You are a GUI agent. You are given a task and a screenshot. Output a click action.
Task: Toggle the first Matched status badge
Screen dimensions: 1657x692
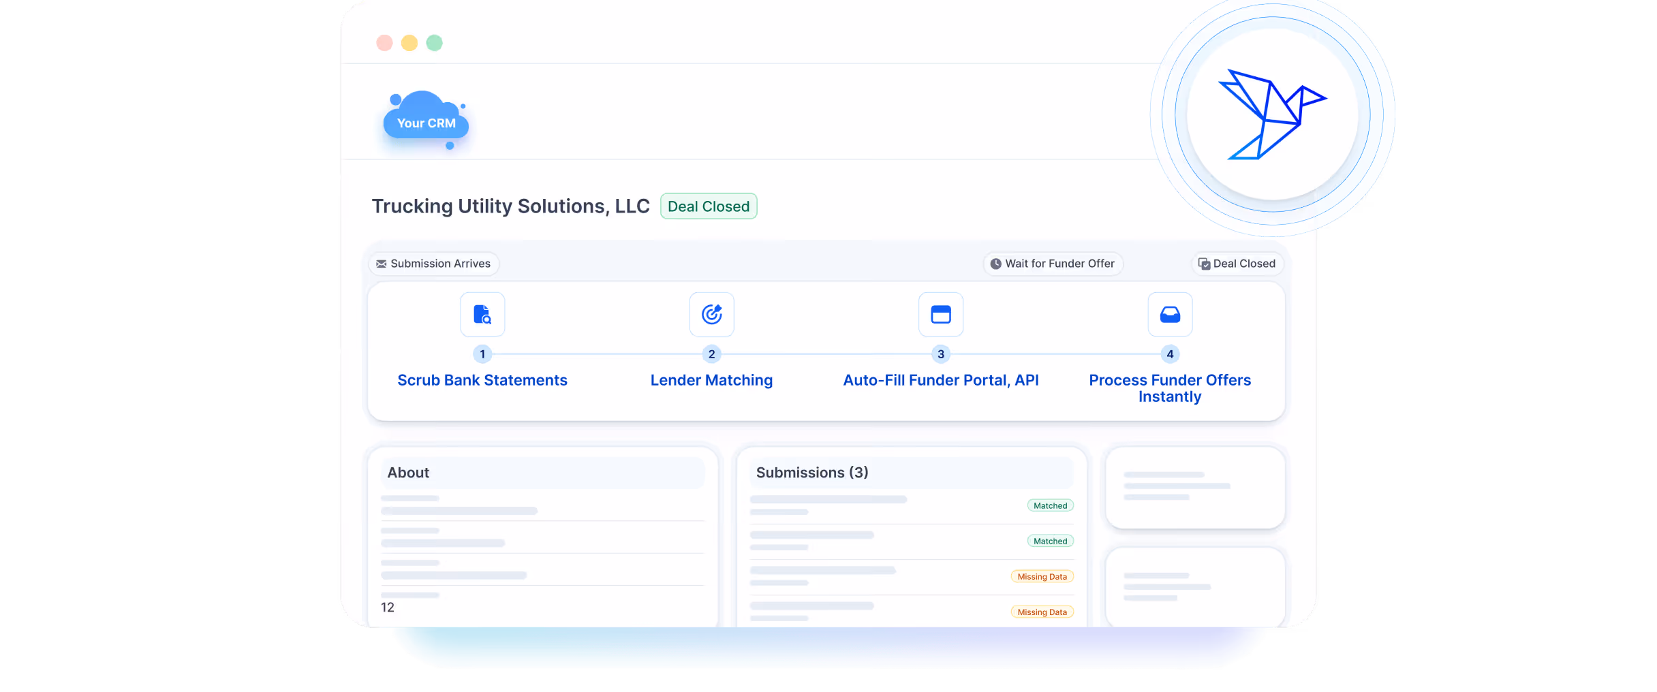coord(1050,505)
